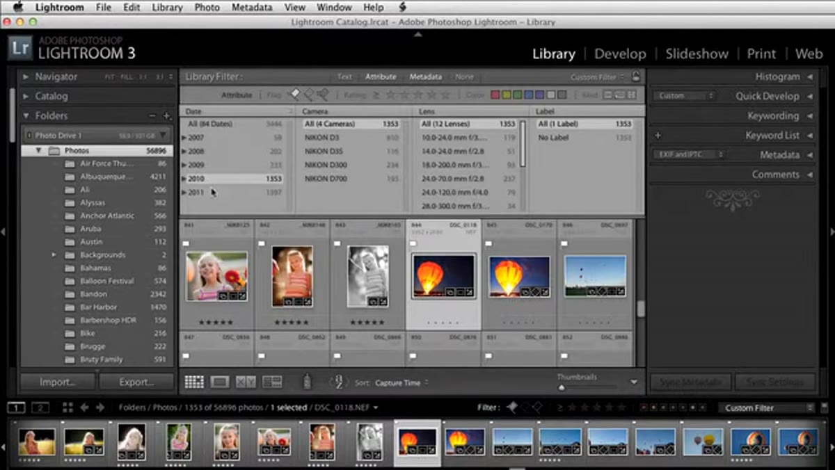Toggle flag on photo 845
Screen dimensions: 835x470
(488, 244)
